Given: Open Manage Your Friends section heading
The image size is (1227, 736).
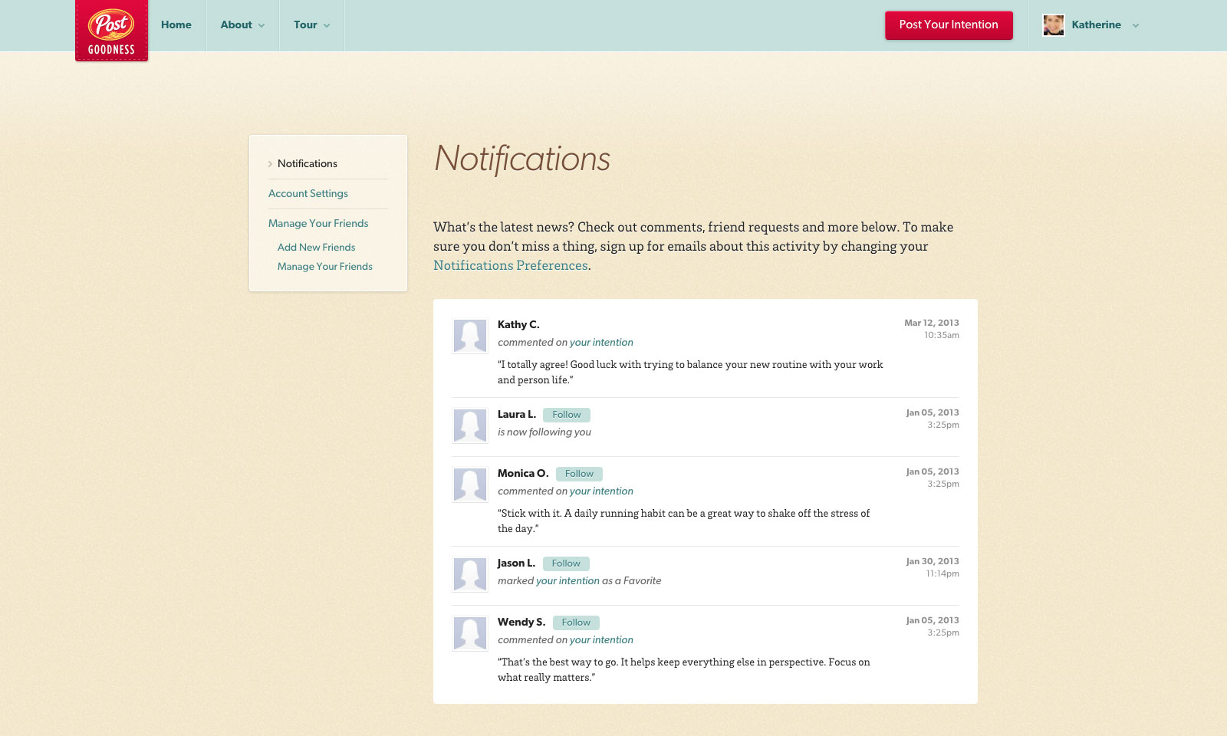Looking at the screenshot, I should pos(318,223).
